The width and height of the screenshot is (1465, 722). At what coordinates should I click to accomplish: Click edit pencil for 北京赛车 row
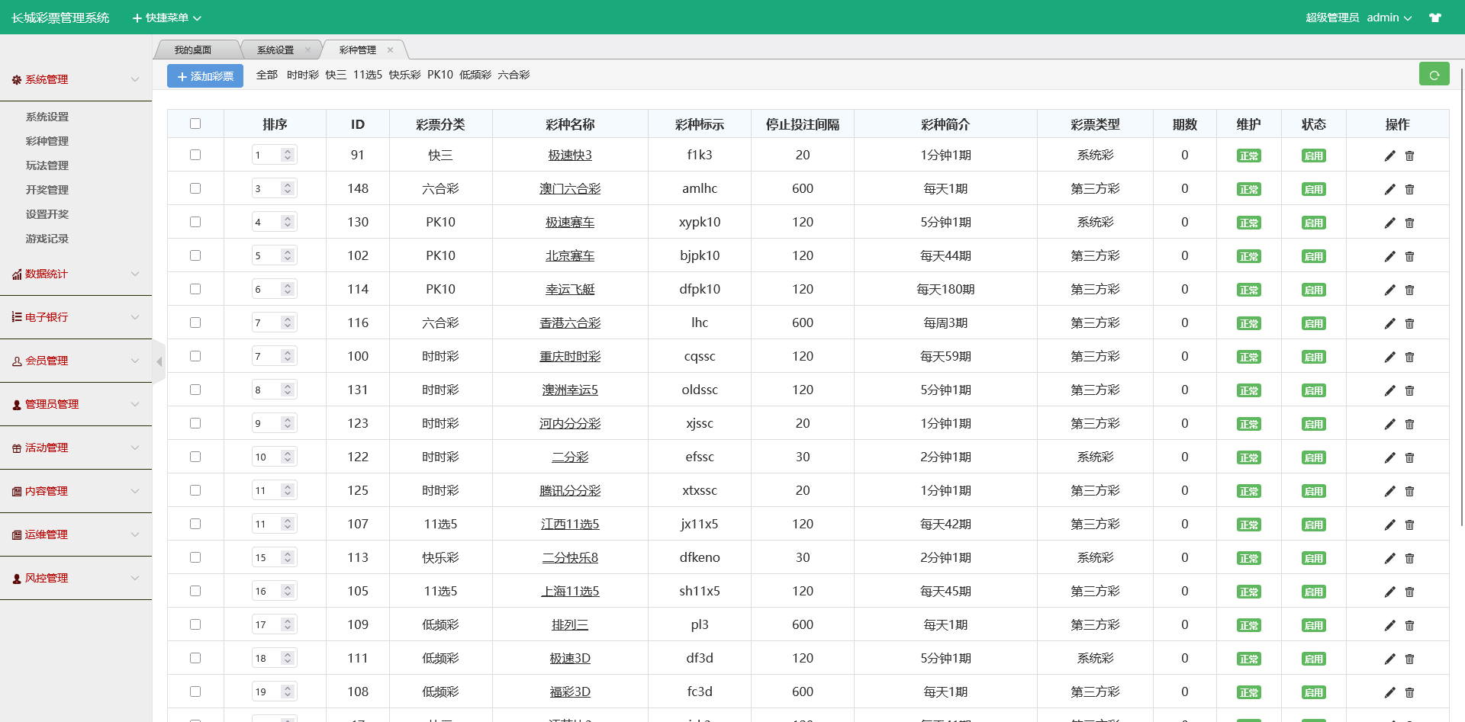tap(1389, 256)
